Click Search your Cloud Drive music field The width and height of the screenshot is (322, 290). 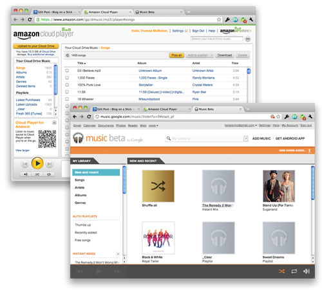(217, 39)
